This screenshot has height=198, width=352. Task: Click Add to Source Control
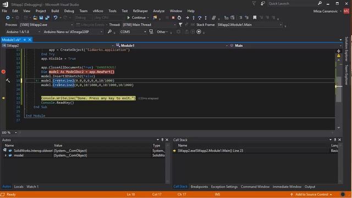[x=312, y=194]
